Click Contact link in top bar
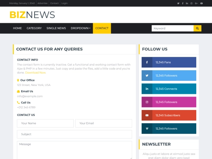Screen dimensions: 212x159 (54, 3)
